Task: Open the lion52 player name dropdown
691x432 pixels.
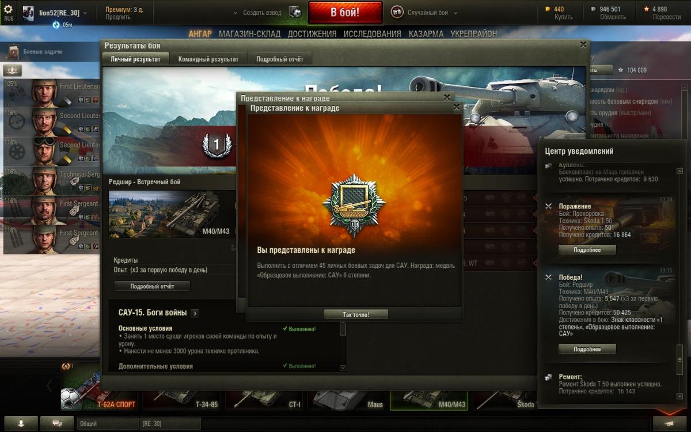Action: [x=85, y=13]
